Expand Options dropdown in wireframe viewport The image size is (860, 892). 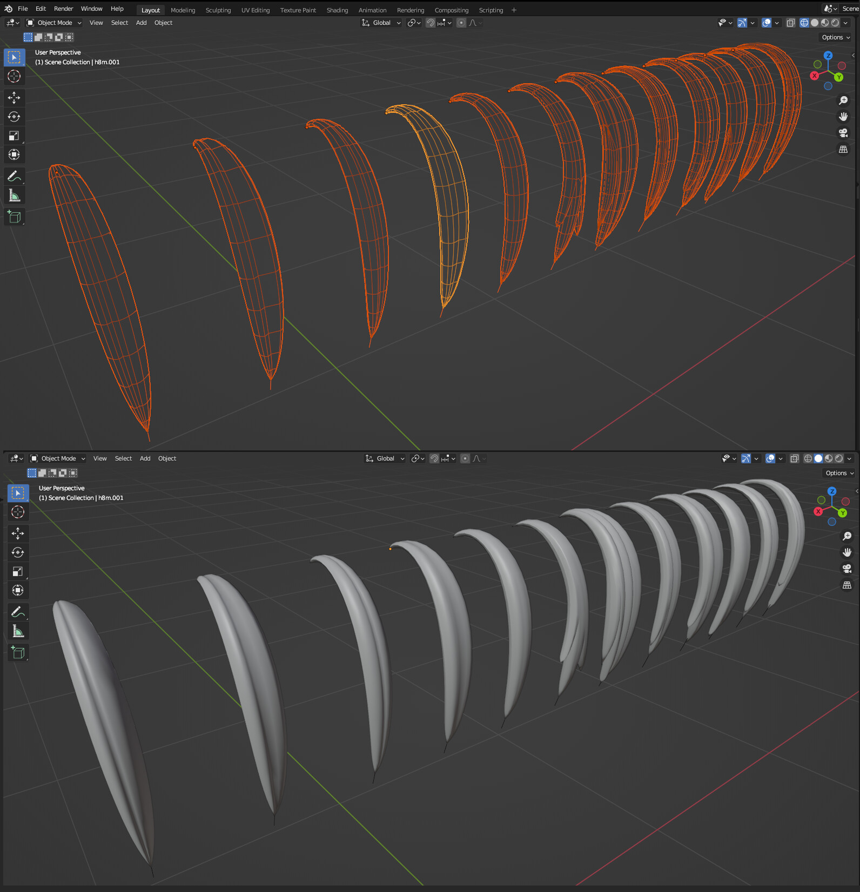tap(836, 37)
